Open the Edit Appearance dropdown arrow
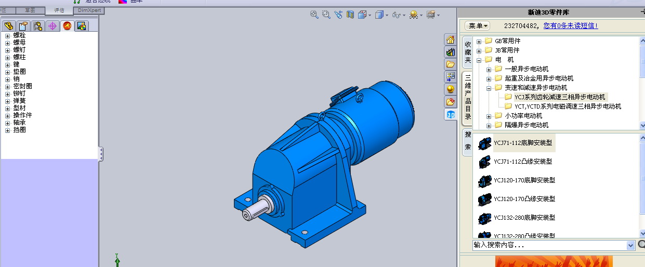The height and width of the screenshot is (267, 645). coord(421,16)
